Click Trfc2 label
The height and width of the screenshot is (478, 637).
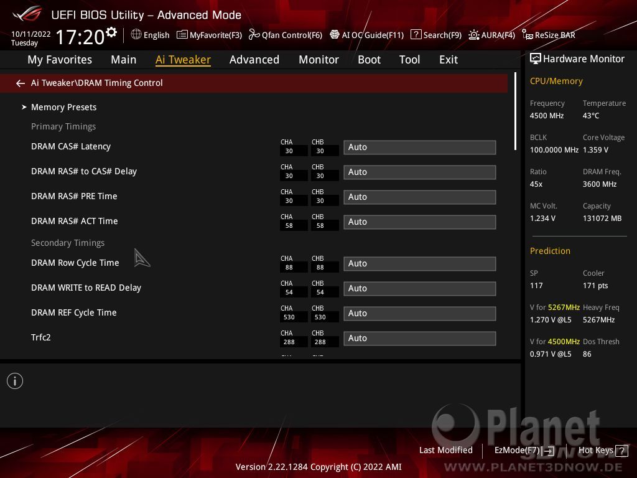40,337
